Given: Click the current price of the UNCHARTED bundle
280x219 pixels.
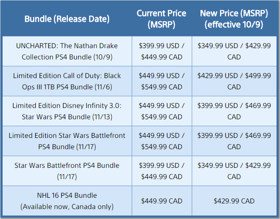Looking at the screenshot, I should click(x=162, y=51).
